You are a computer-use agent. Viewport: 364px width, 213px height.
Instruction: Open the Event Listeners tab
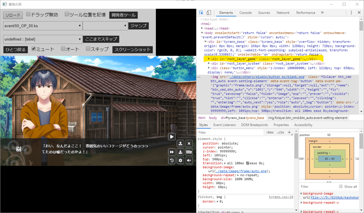pyautogui.click(x=224, y=125)
